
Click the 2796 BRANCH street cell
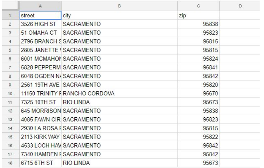(x=40, y=41)
